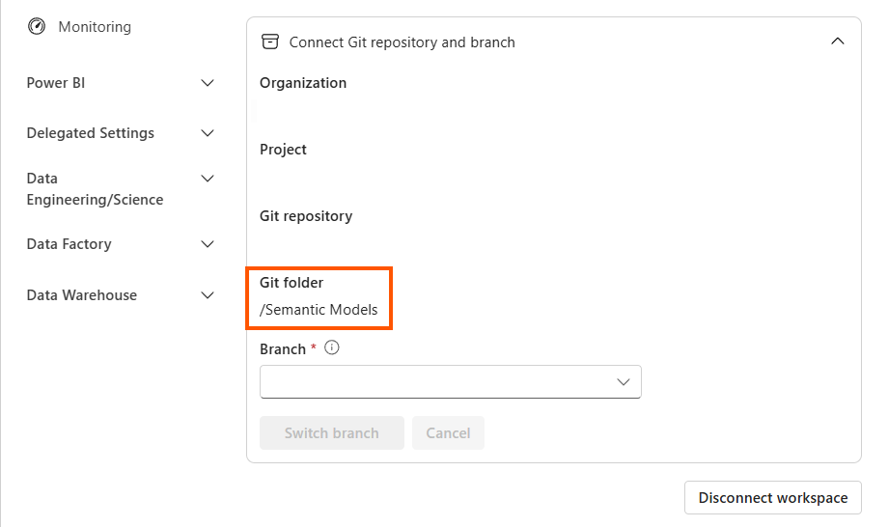Select Power BI settings category

pos(56,83)
